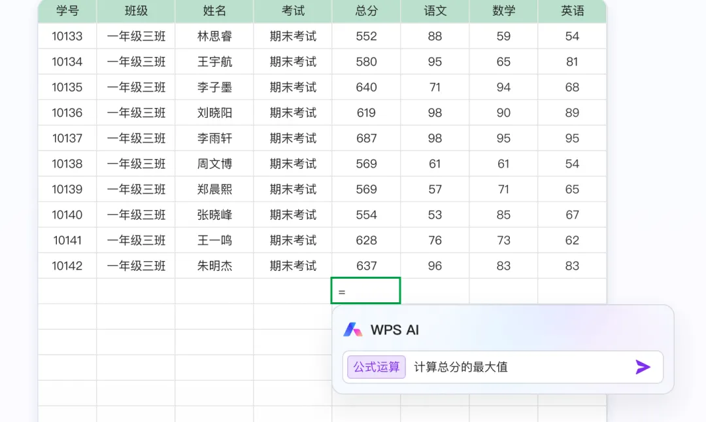
Task: Select the total score 687 cell
Action: (x=365, y=138)
